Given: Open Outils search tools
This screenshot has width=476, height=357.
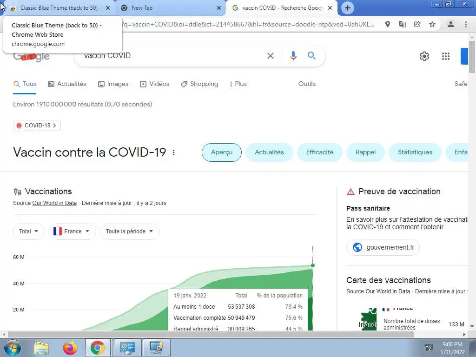Looking at the screenshot, I should 307,84.
